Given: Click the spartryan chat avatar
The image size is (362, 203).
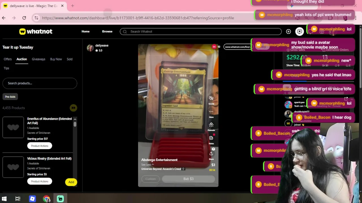Looking at the screenshot, I should pyautogui.click(x=288, y=105).
